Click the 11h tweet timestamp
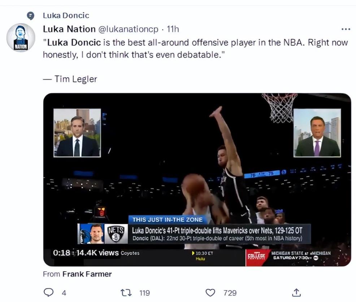Image resolution: width=356 pixels, height=302 pixels. (x=173, y=29)
